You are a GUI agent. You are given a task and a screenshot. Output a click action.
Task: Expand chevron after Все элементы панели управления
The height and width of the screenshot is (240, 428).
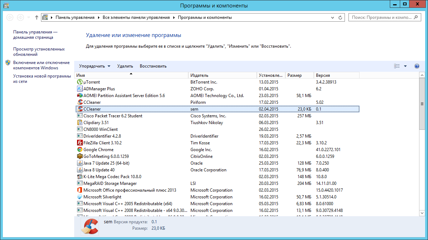click(174, 17)
